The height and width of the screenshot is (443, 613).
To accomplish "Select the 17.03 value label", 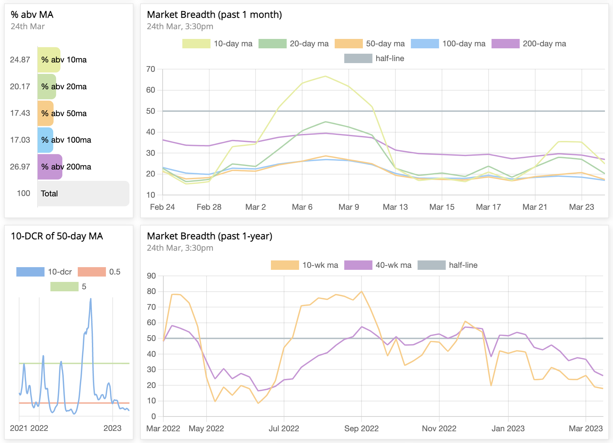I will coord(20,140).
